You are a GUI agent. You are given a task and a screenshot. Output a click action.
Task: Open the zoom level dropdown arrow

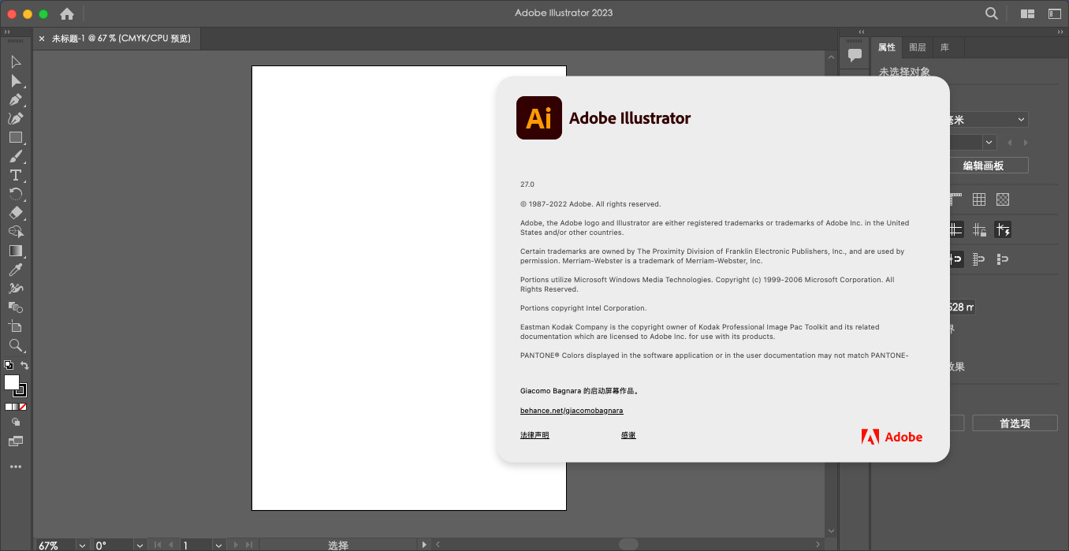point(82,545)
